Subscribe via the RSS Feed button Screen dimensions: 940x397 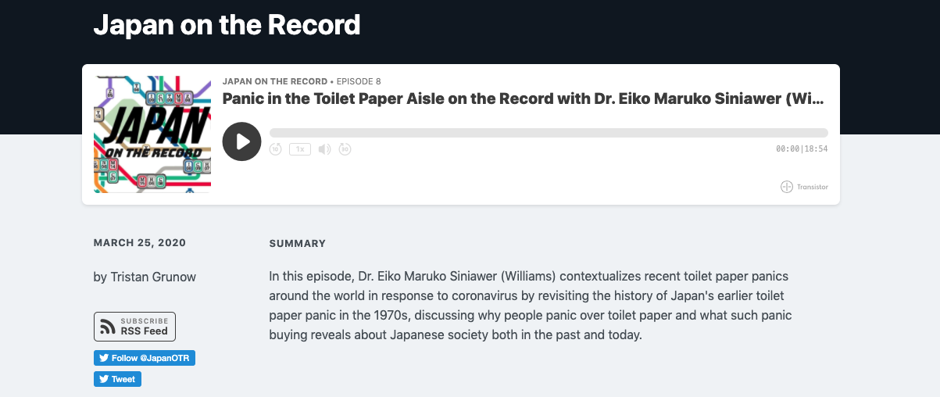click(x=134, y=327)
